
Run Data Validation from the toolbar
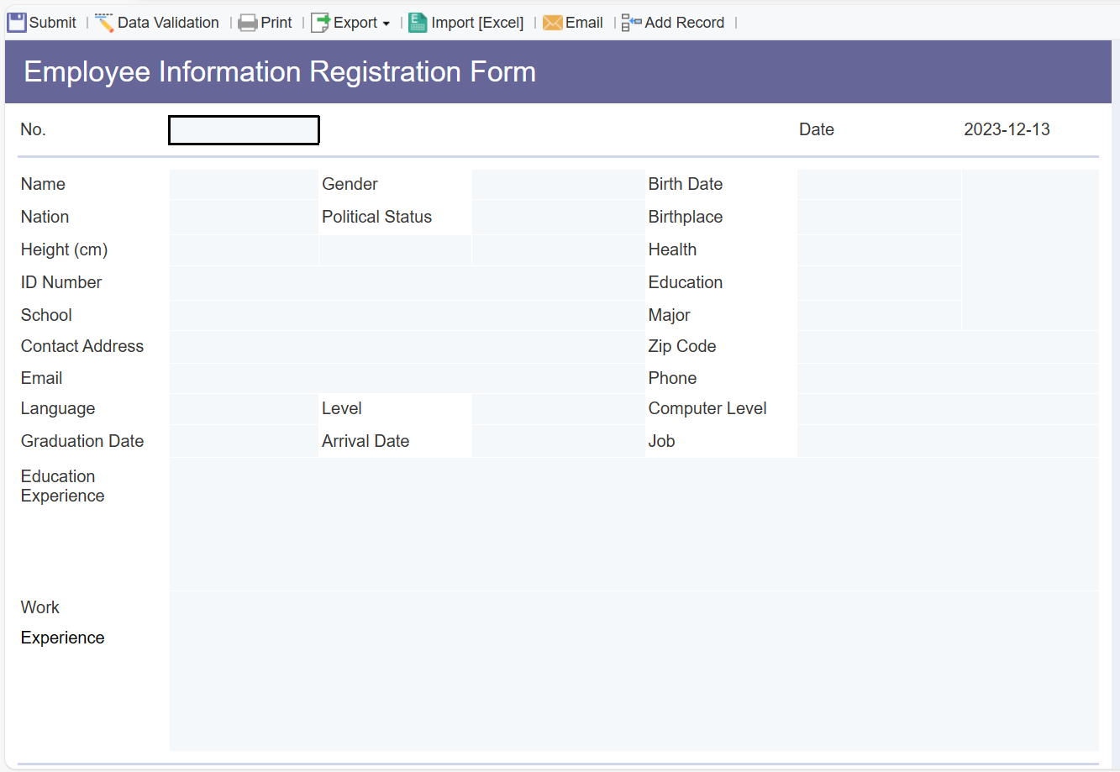click(x=157, y=23)
